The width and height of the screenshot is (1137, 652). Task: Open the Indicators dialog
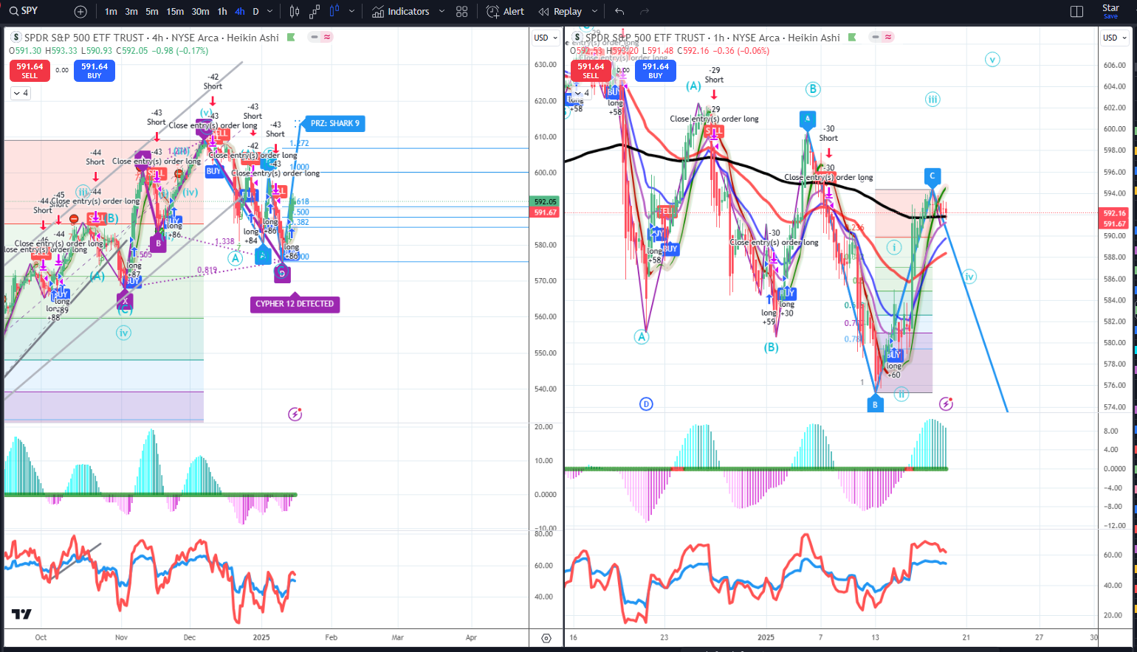[x=401, y=11]
